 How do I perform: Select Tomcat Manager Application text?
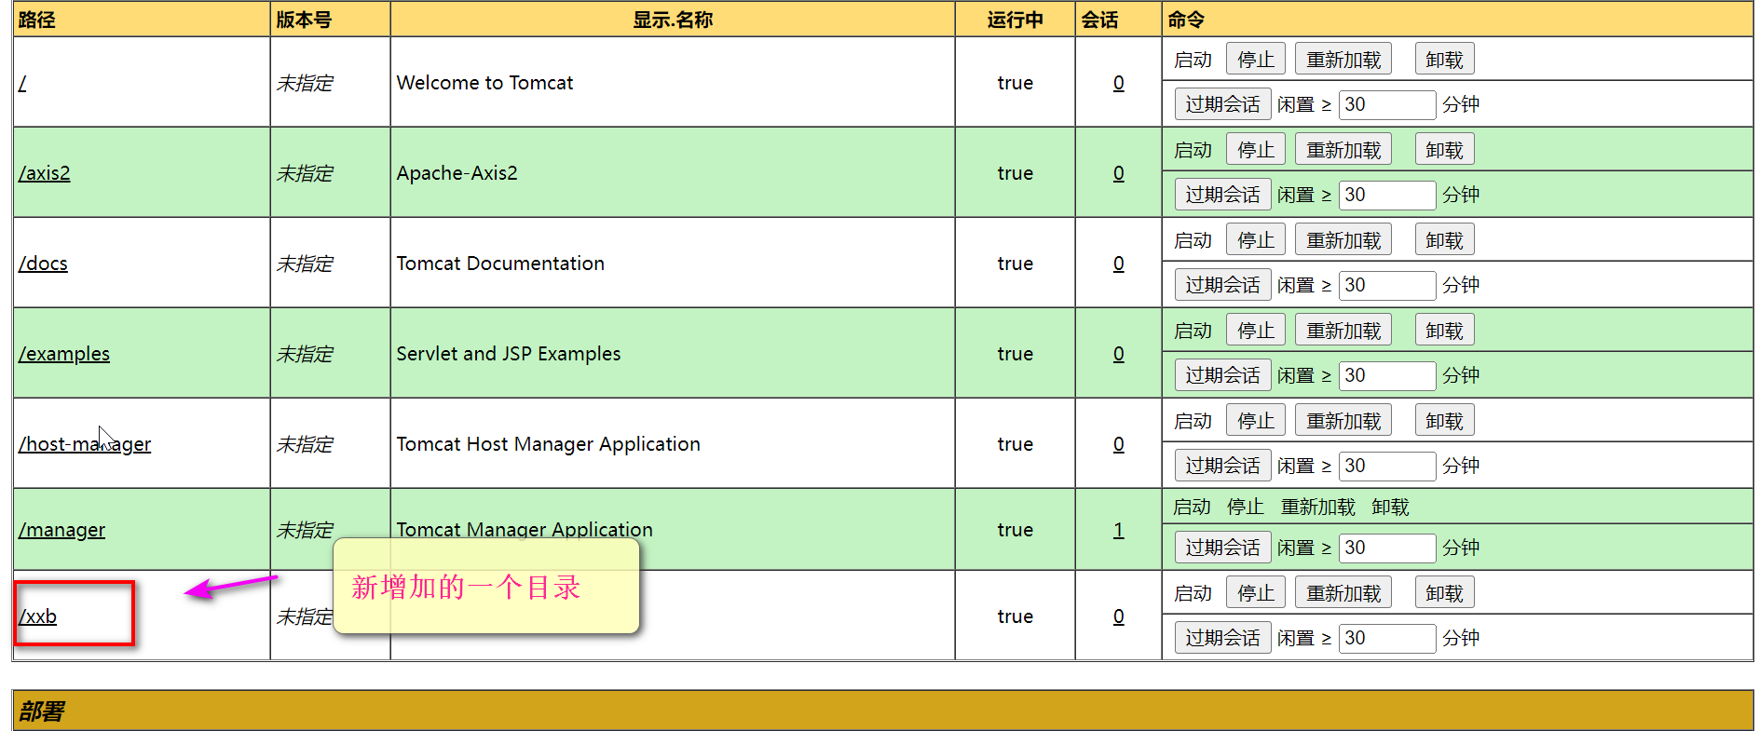(525, 529)
